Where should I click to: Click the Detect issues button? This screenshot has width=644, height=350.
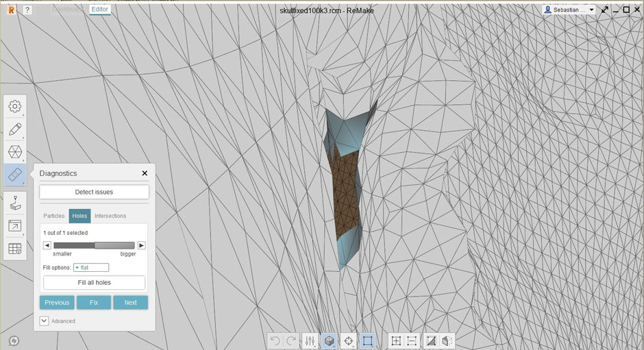(94, 192)
